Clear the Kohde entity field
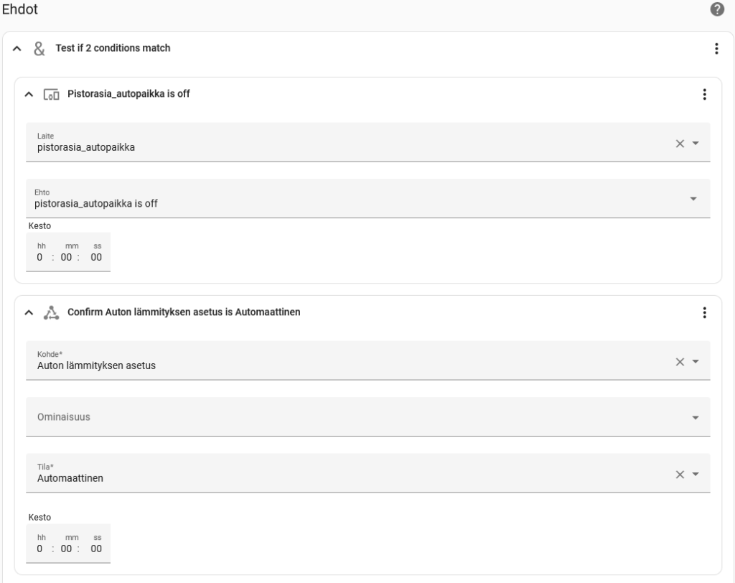Screen dimensions: 735x583 (680, 362)
